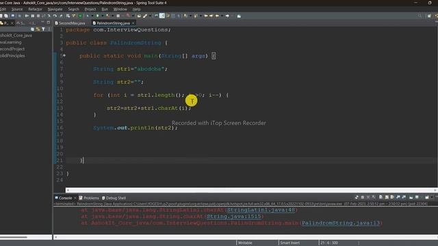This screenshot has height=246, width=438.
Task: Toggle Word Wrap in Console toolbar
Action: point(392,197)
